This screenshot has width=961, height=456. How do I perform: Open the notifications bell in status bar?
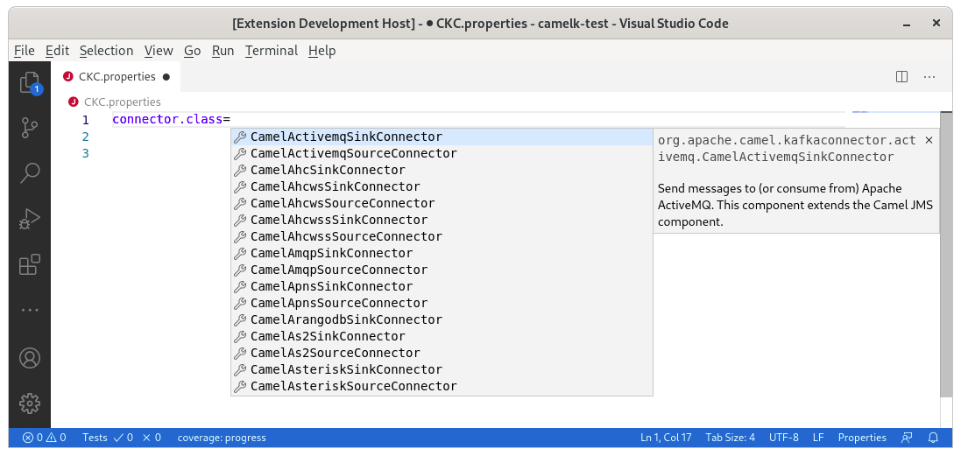tap(933, 438)
